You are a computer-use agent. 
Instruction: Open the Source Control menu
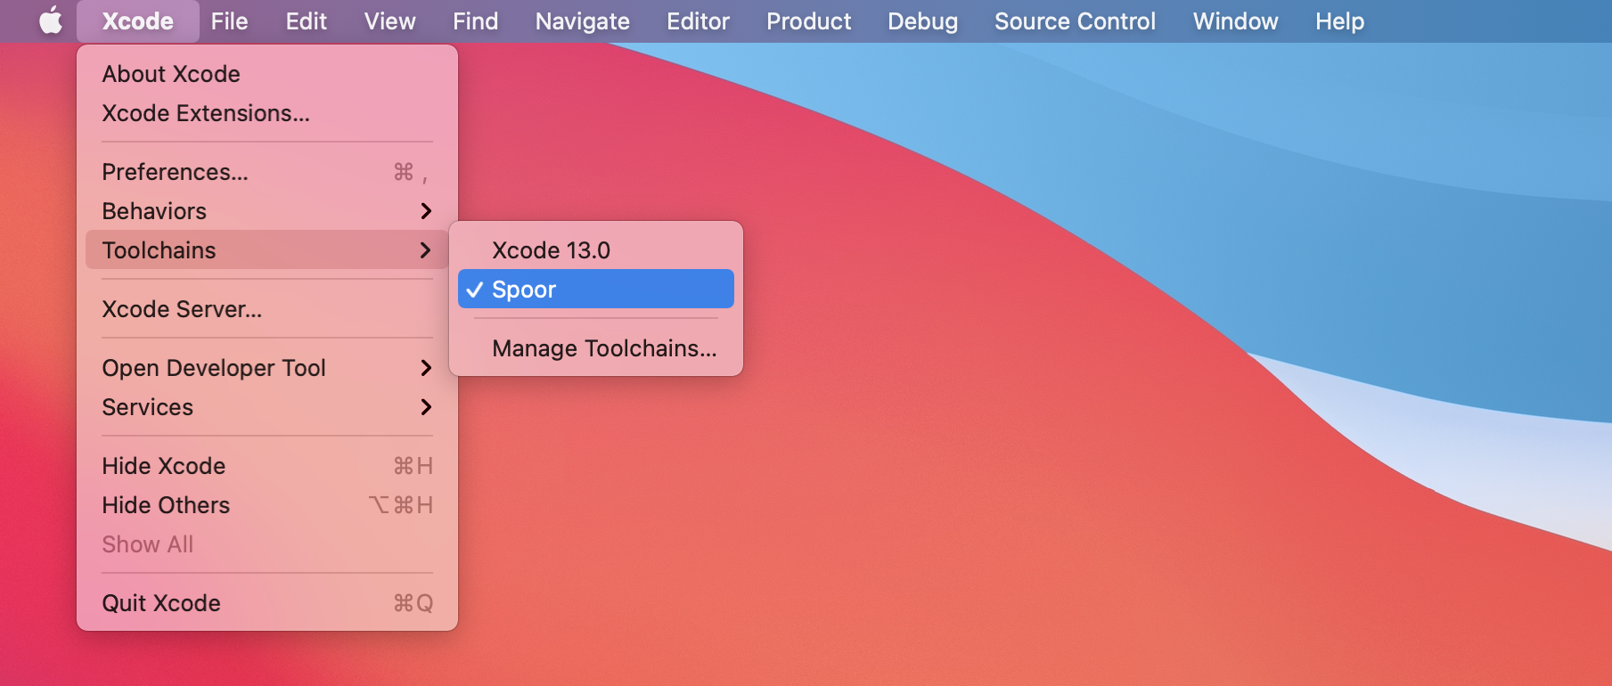point(1075,21)
